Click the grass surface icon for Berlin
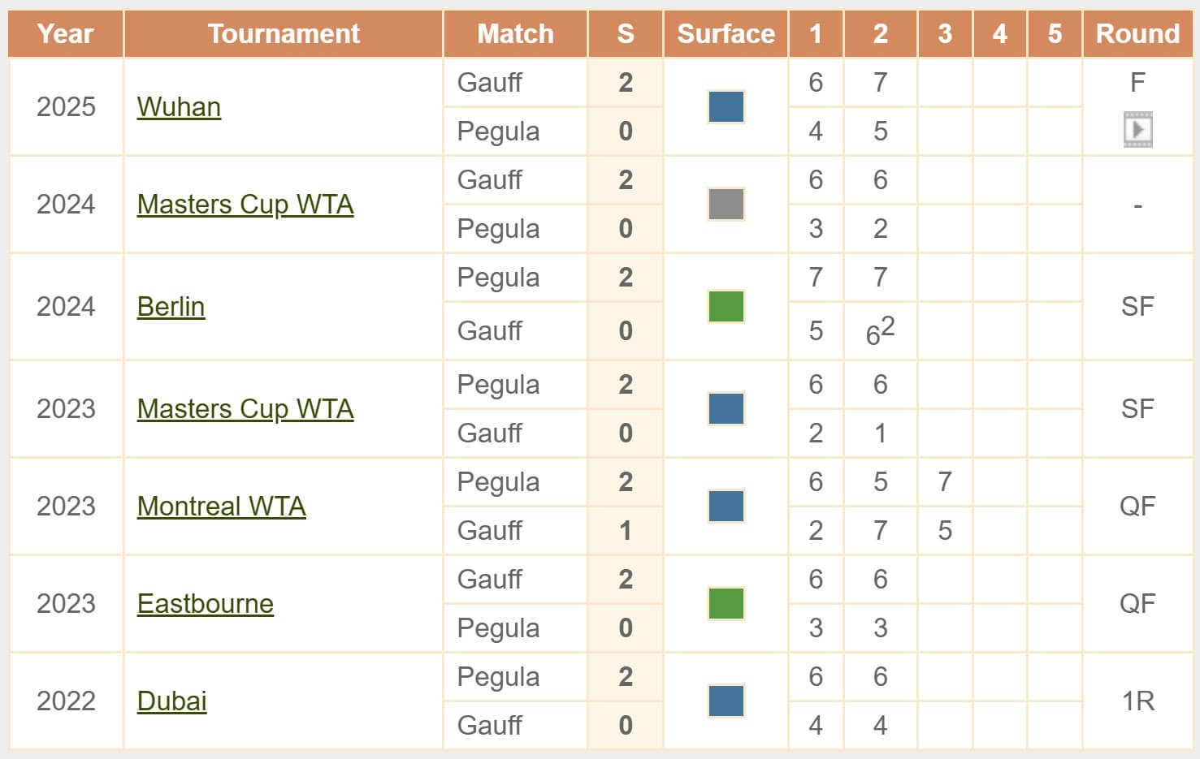Viewport: 1200px width, 759px height. click(726, 304)
